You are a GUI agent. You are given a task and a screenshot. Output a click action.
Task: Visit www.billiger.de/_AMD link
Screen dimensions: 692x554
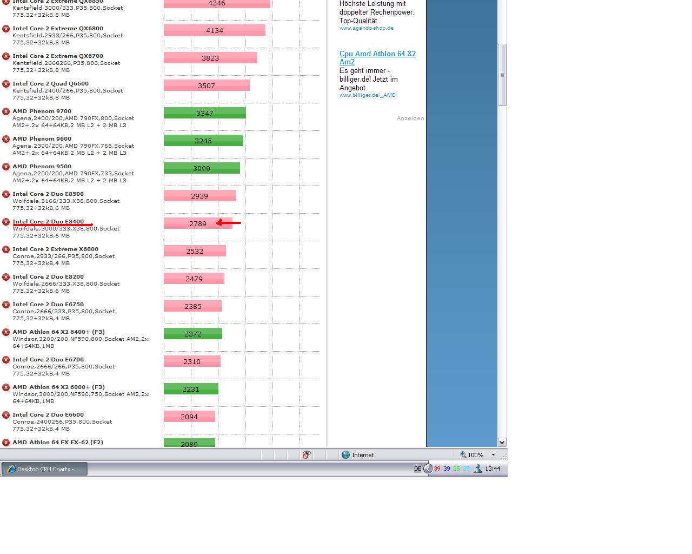tap(368, 95)
